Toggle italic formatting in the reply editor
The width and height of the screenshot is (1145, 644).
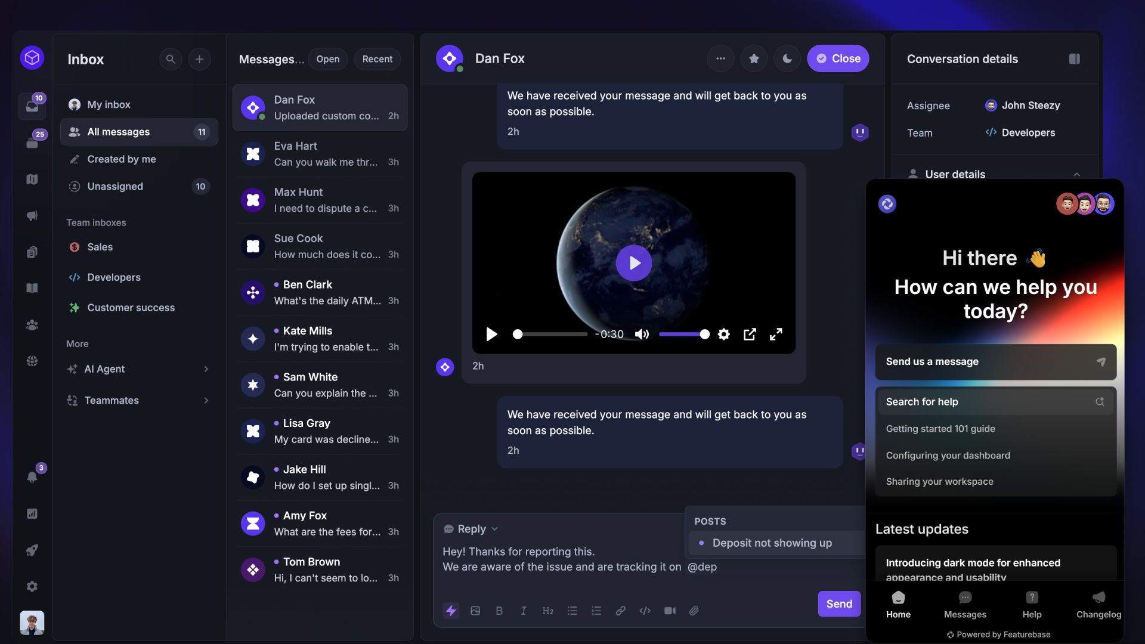524,611
